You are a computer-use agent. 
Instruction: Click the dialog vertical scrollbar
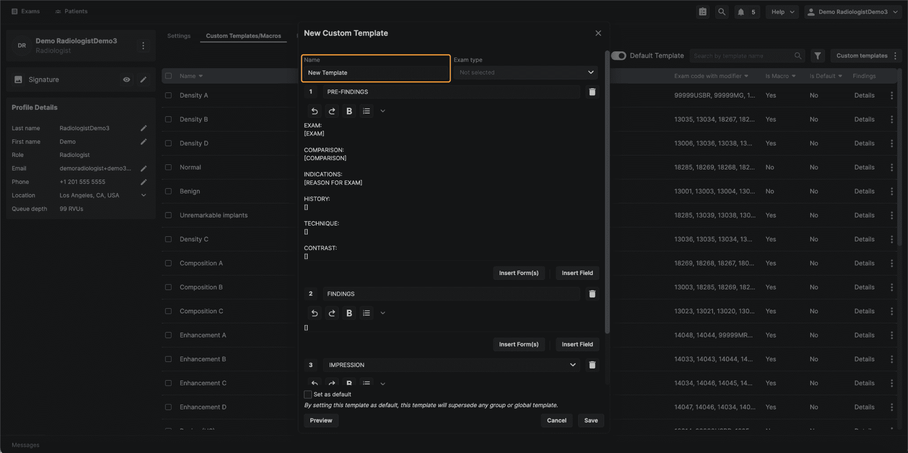[607, 191]
